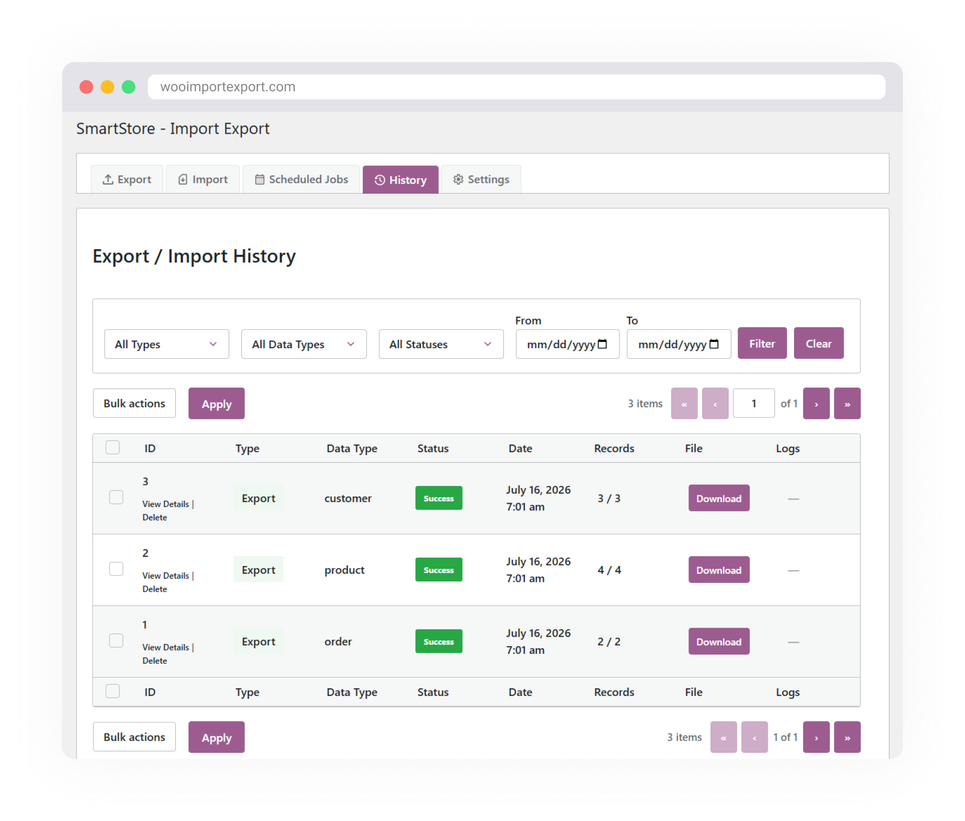Image resolution: width=965 pixels, height=821 pixels.
Task: Jump to last page with top double-arrow
Action: click(847, 404)
